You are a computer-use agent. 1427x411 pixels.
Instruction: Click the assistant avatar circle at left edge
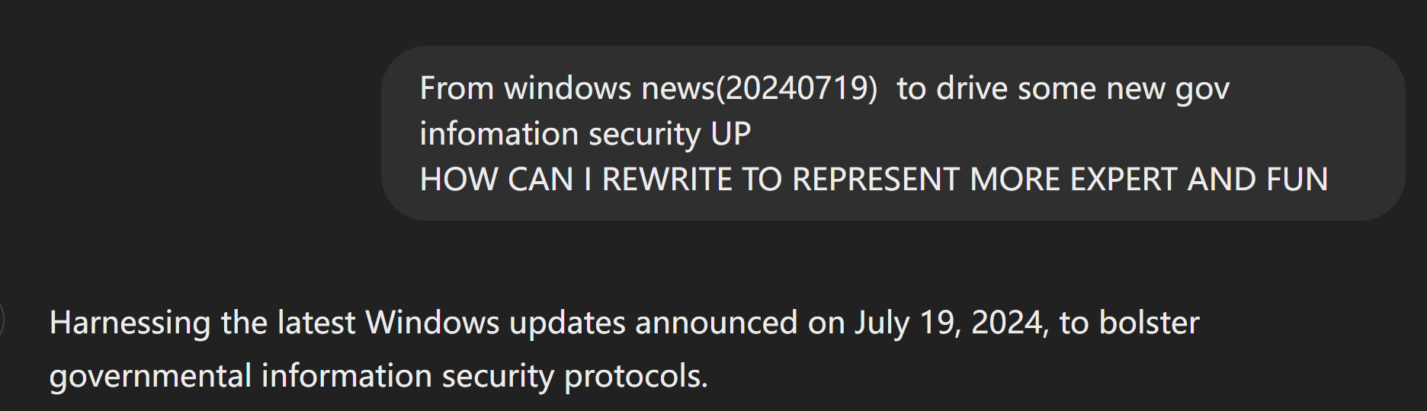(x=2, y=320)
